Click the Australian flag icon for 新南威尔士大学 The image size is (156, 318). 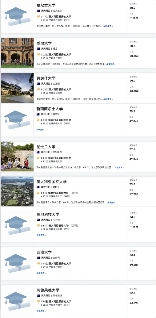(38, 114)
